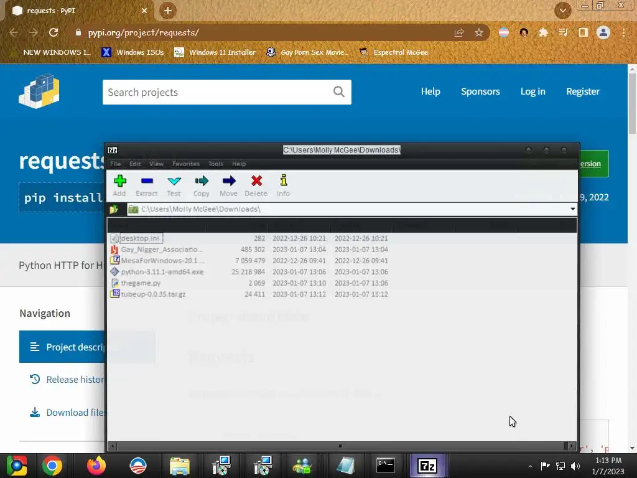Select the MesaForWindows-20.1 file row
Screen dimensions: 637x478
[x=249, y=261]
